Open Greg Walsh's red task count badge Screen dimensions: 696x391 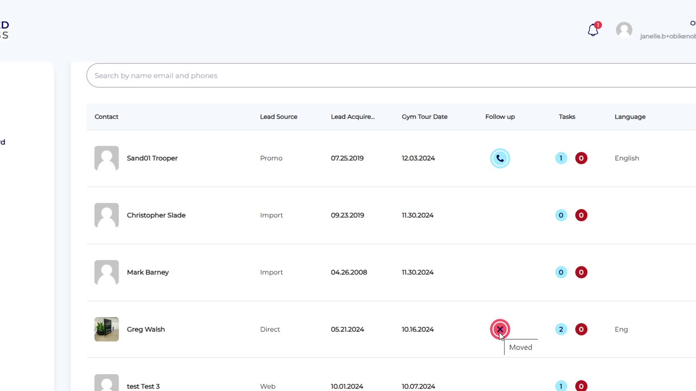coord(581,330)
